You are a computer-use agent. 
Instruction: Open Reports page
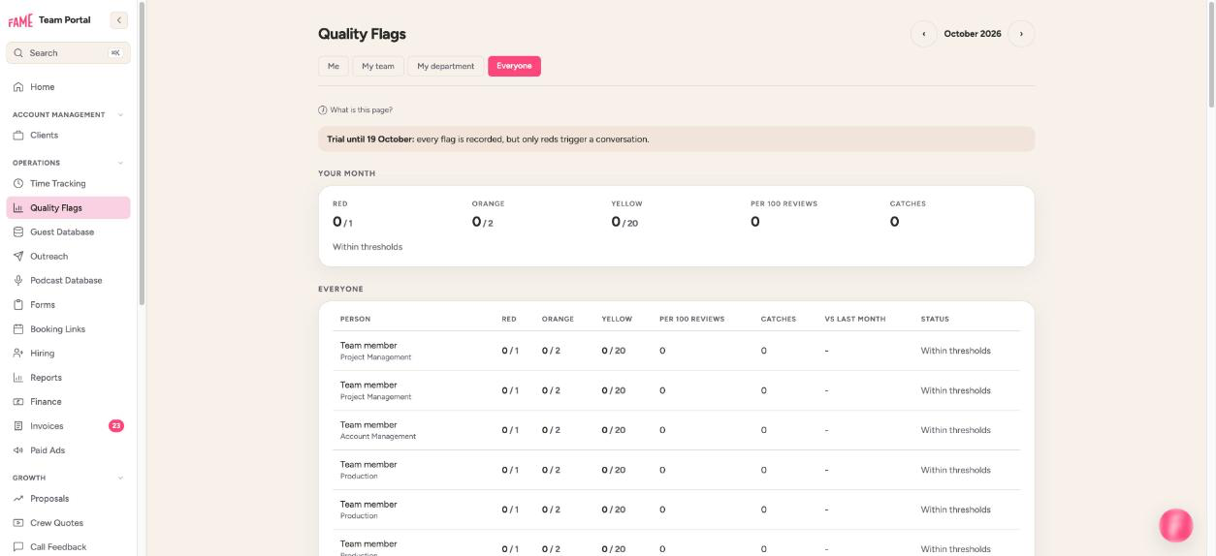point(68,378)
